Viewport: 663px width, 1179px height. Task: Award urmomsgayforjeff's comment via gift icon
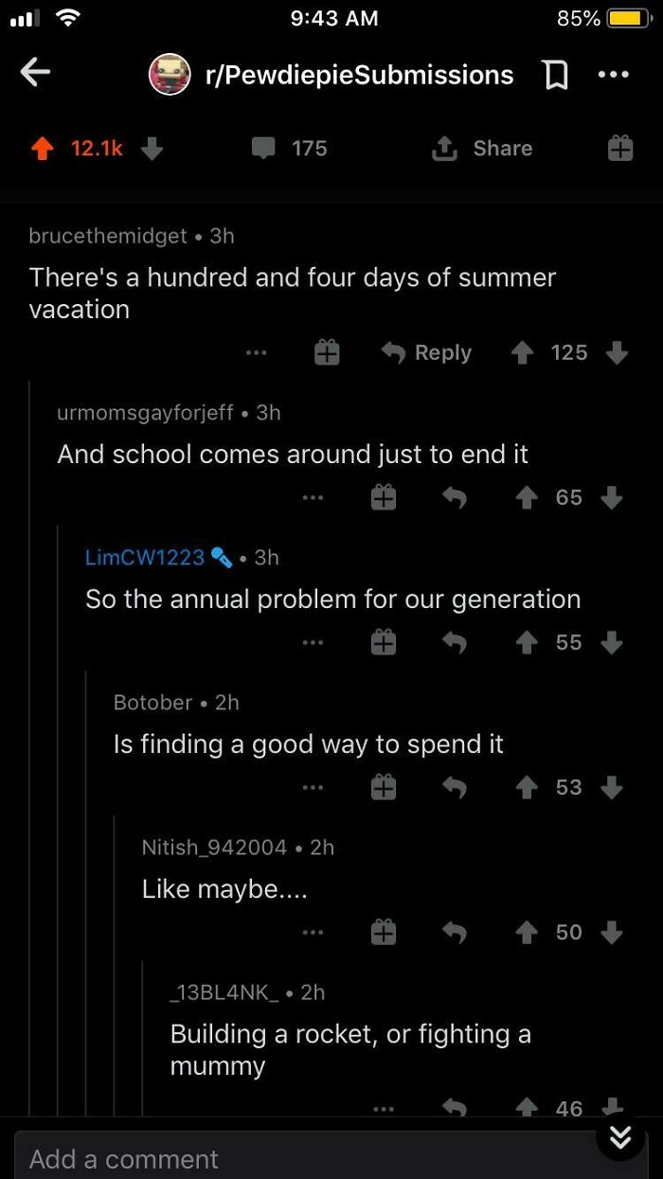point(384,497)
